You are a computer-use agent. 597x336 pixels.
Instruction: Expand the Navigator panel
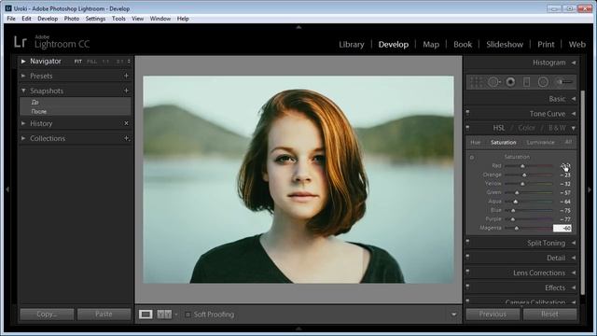(x=23, y=61)
